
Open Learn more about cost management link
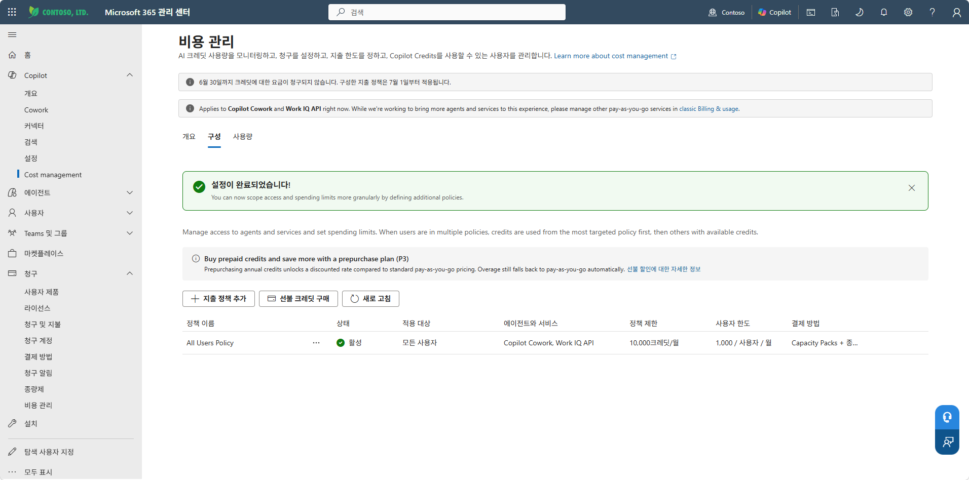point(615,56)
